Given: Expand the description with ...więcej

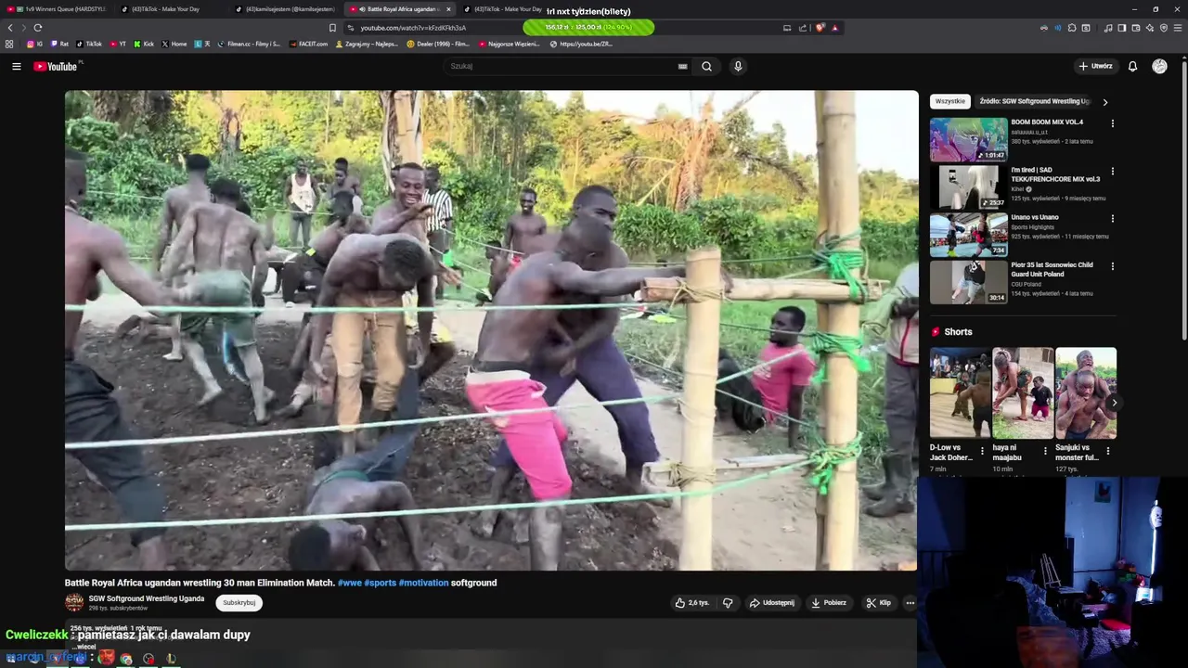Looking at the screenshot, I should [x=84, y=647].
